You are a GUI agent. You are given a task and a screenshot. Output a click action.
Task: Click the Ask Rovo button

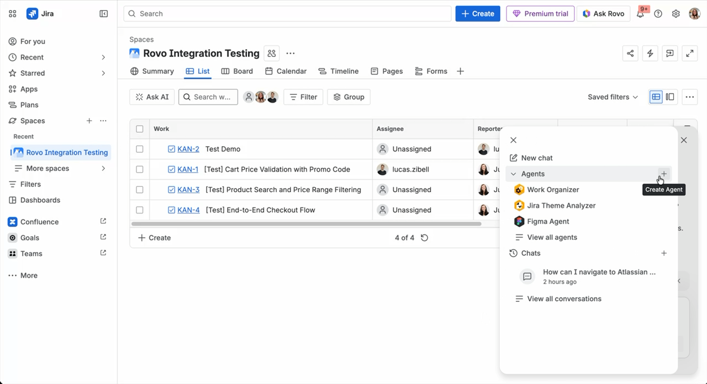point(604,14)
